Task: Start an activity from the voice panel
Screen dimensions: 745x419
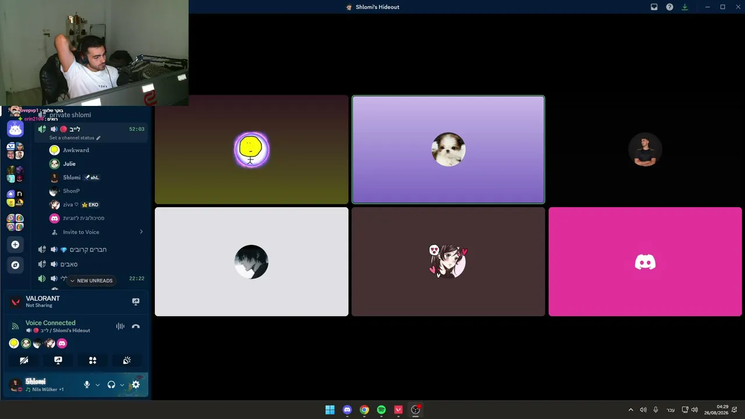Action: (x=93, y=361)
